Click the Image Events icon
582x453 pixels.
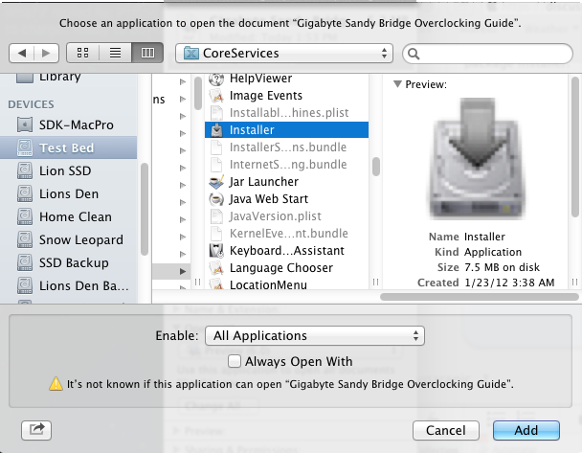point(216,96)
